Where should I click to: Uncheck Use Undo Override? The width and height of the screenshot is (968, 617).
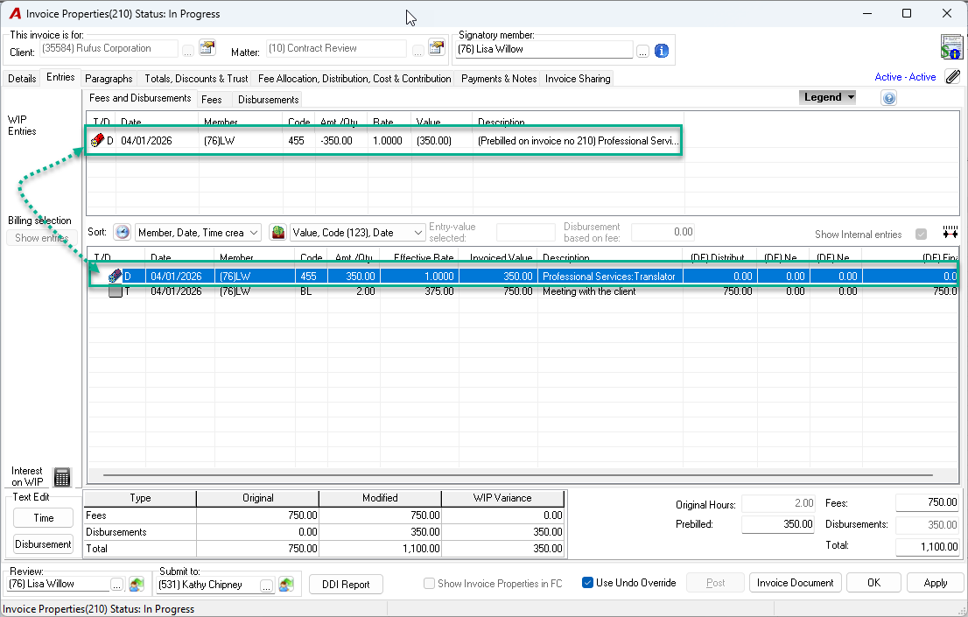coord(588,582)
